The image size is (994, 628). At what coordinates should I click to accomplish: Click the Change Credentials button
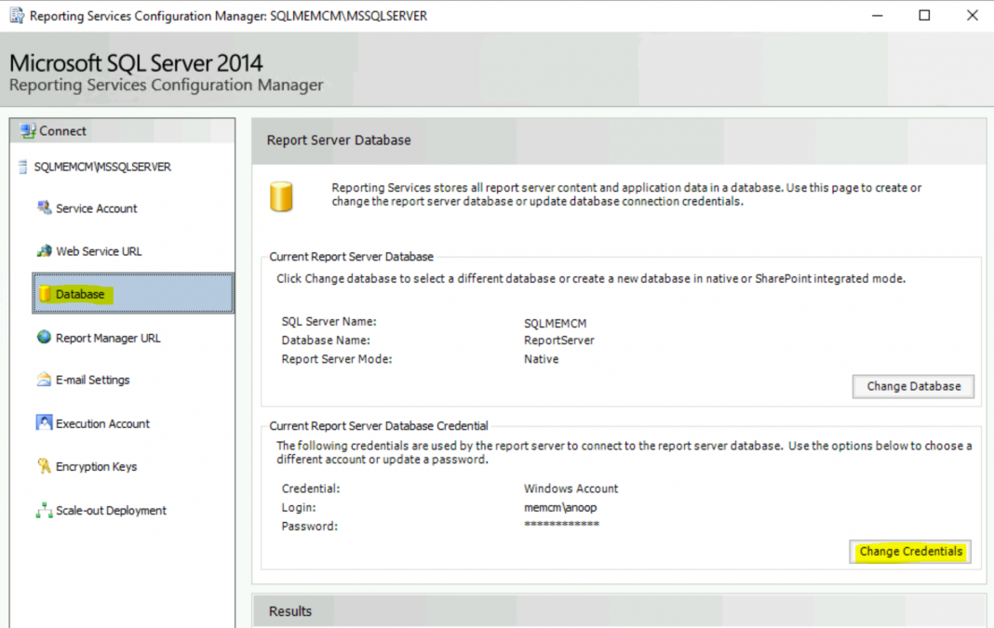910,552
